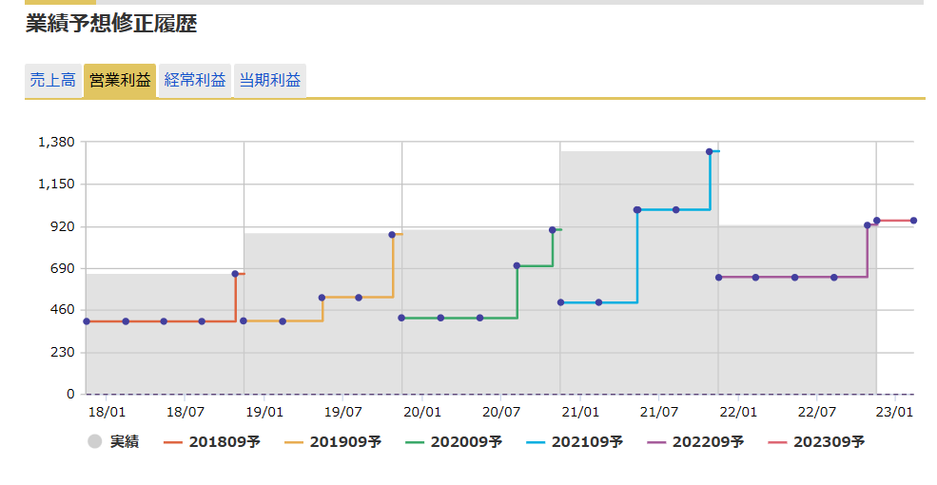937x485 pixels.
Task: Switch to the 売上高 tab
Action: [52, 81]
